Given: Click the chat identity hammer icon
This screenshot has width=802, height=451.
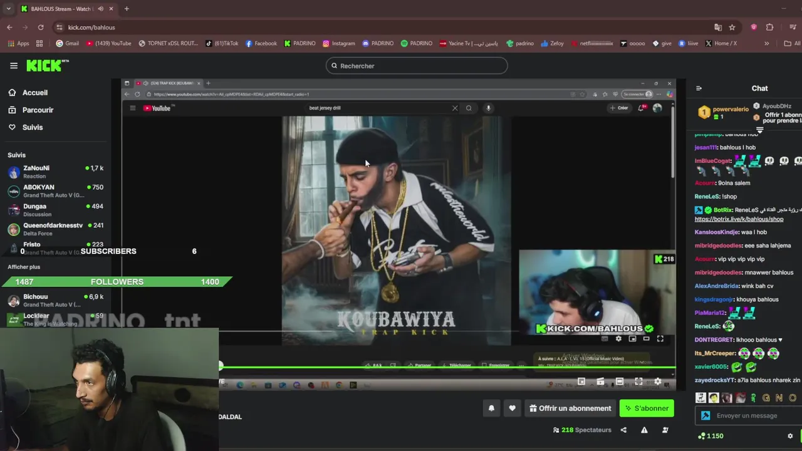Looking at the screenshot, I should (706, 415).
